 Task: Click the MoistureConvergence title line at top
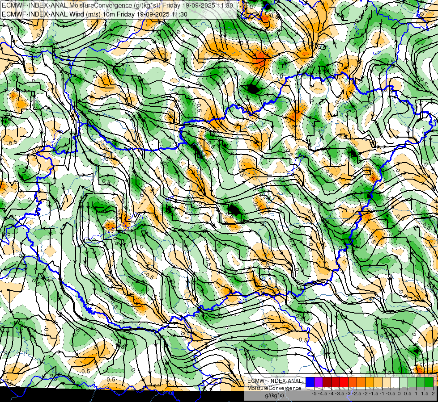click(118, 5)
